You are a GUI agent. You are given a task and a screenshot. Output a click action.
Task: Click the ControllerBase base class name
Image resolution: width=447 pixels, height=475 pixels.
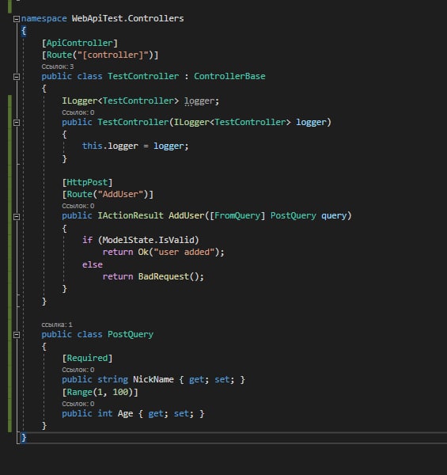pos(229,76)
